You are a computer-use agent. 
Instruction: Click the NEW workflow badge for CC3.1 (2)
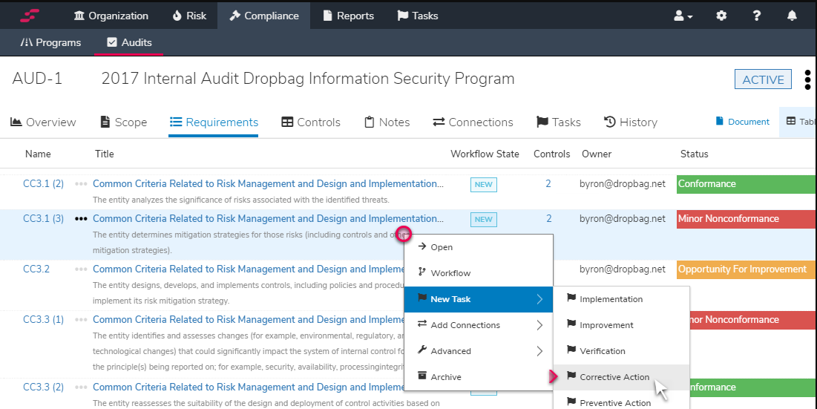[x=483, y=185]
